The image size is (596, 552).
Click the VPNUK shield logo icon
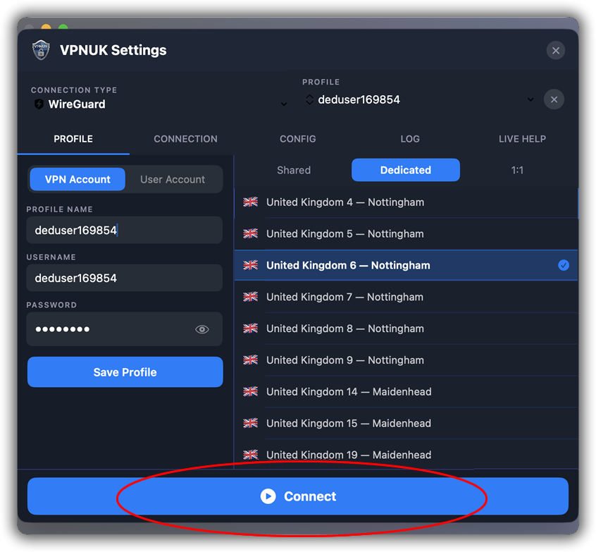pos(41,50)
